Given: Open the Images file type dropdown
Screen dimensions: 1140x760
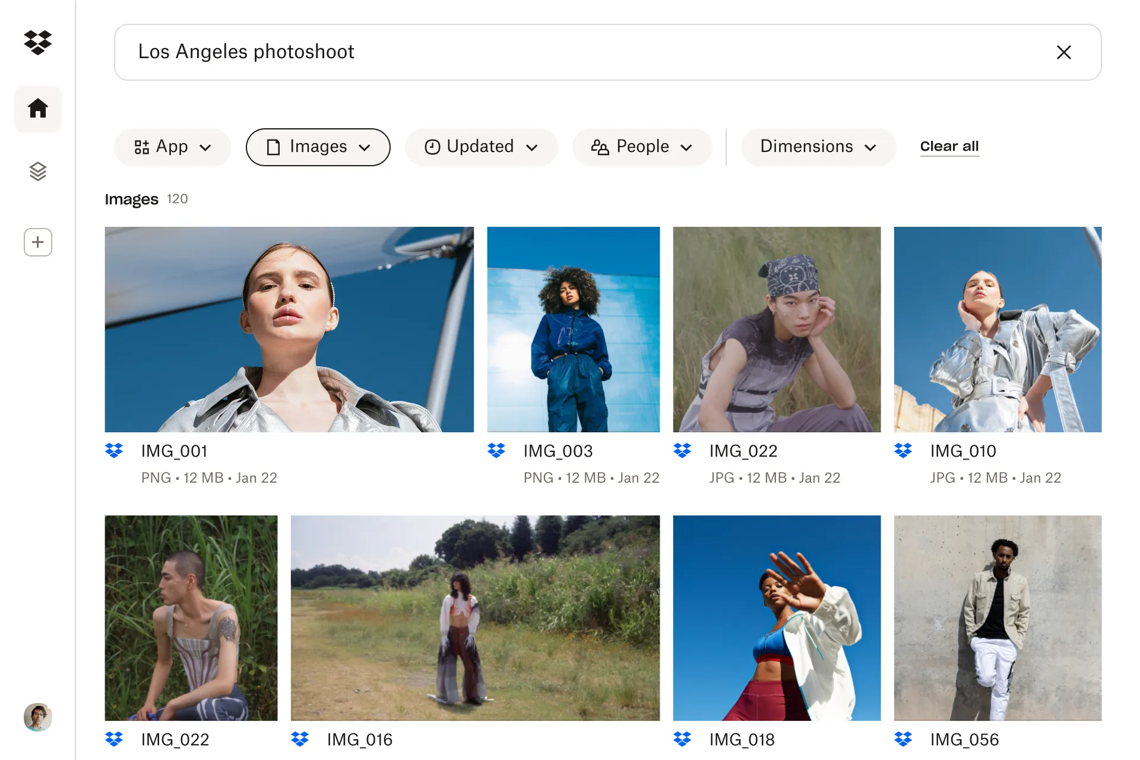Looking at the screenshot, I should [x=318, y=147].
